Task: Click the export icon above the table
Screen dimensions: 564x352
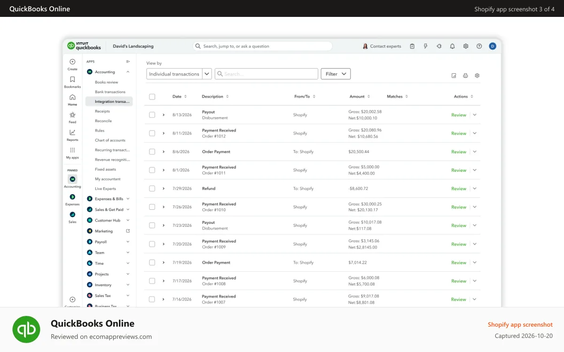Action: [x=454, y=76]
